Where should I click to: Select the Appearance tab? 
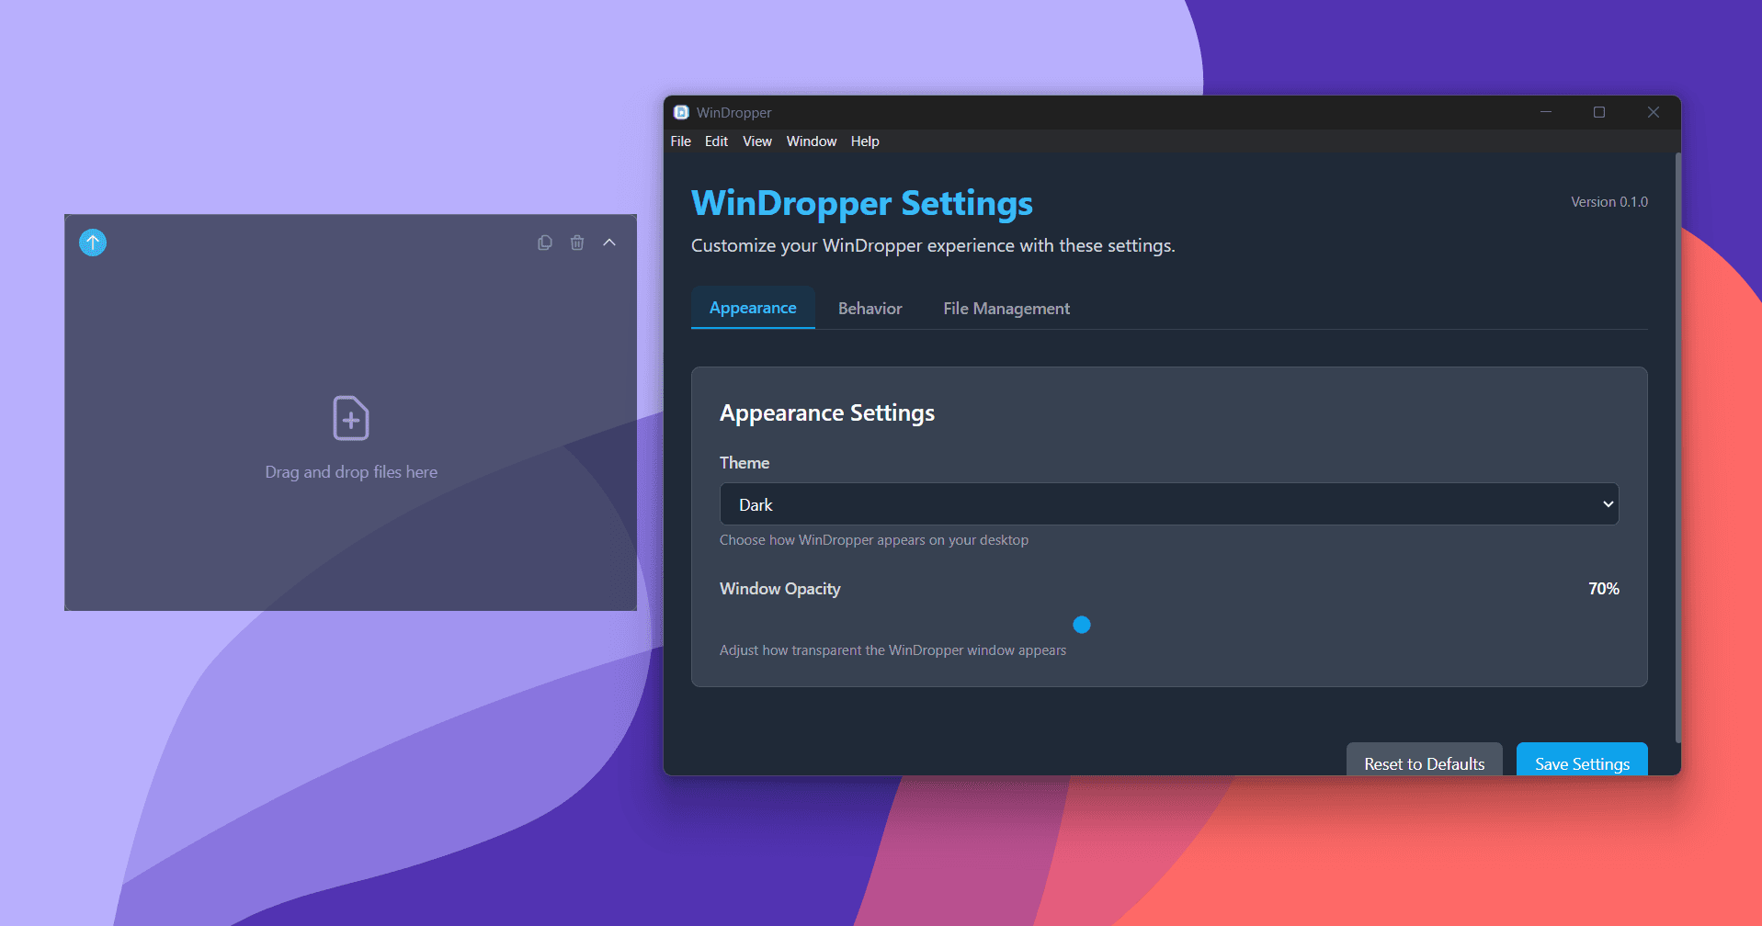click(x=752, y=308)
